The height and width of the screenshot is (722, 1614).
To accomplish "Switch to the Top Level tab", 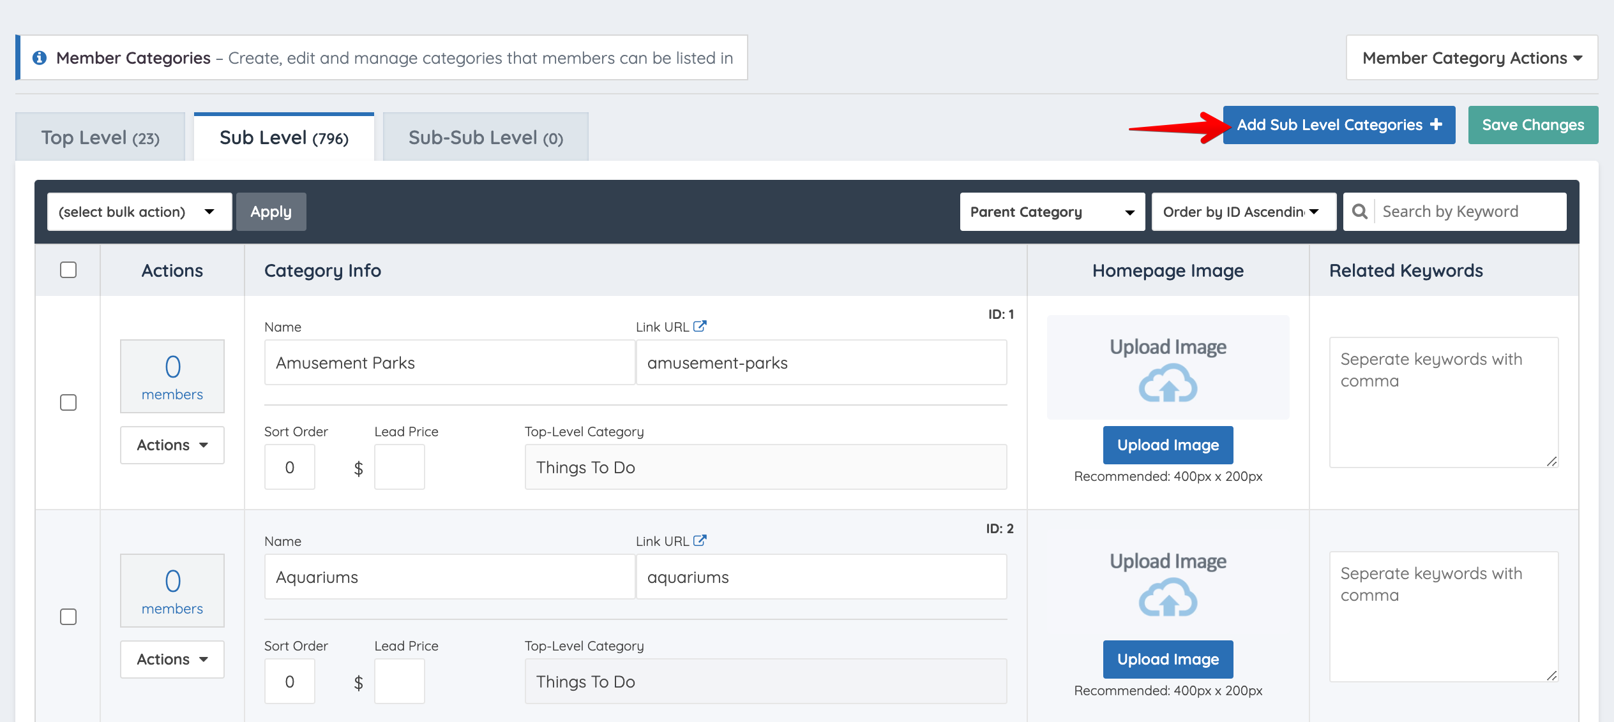I will pos(100,138).
